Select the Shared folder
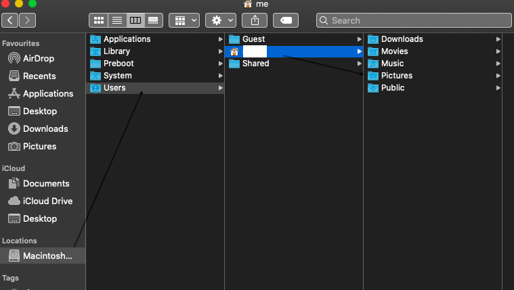Image resolution: width=514 pixels, height=290 pixels. pyautogui.click(x=294, y=63)
